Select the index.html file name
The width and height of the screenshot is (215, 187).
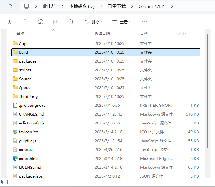pos(28,159)
